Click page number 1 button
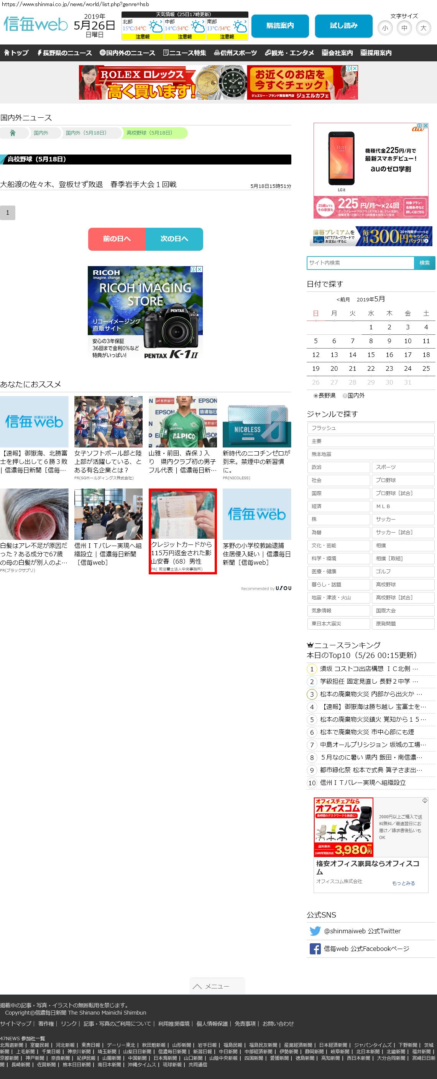437x1079 pixels. pos(8,212)
